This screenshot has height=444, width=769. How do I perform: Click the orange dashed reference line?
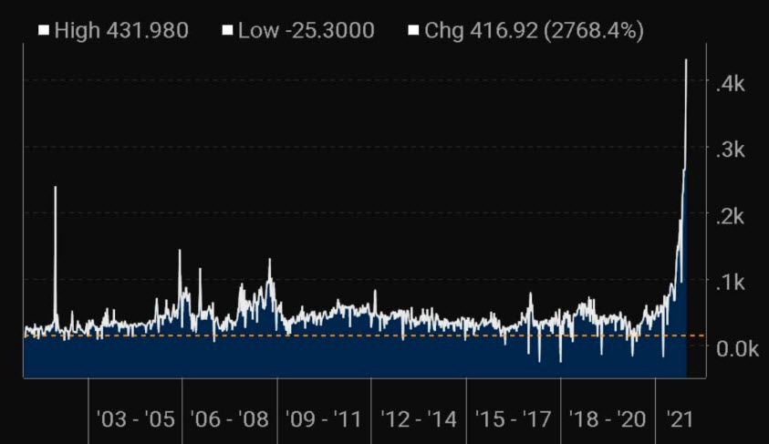(365, 336)
